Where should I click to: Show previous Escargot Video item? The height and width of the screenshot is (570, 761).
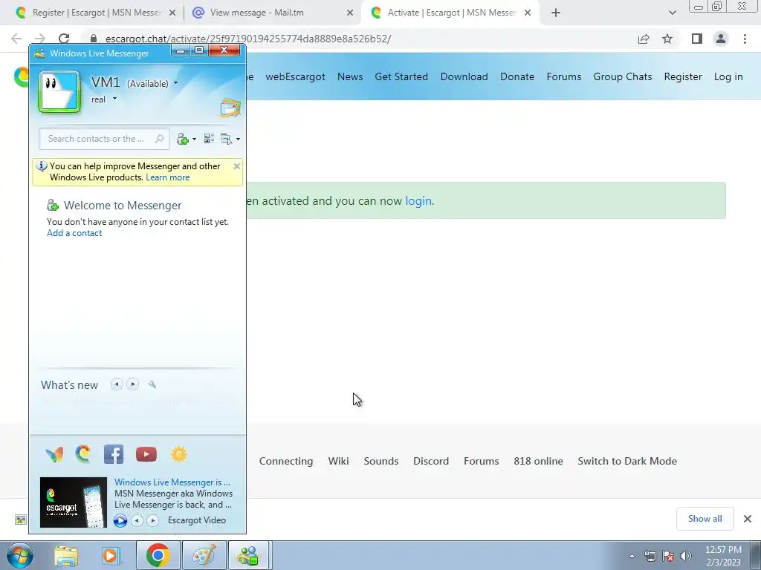(x=137, y=520)
